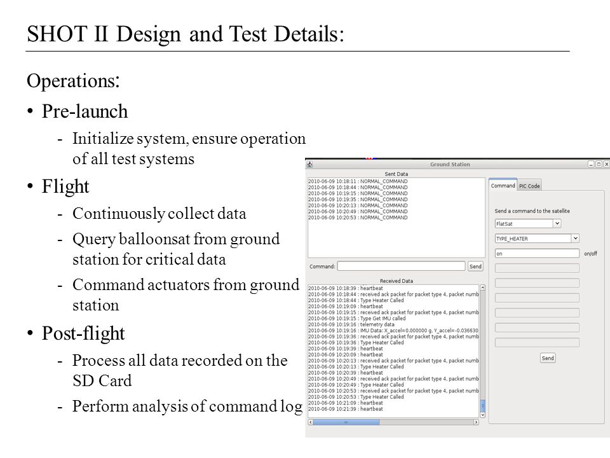Click the Command text entry field

coord(401,267)
